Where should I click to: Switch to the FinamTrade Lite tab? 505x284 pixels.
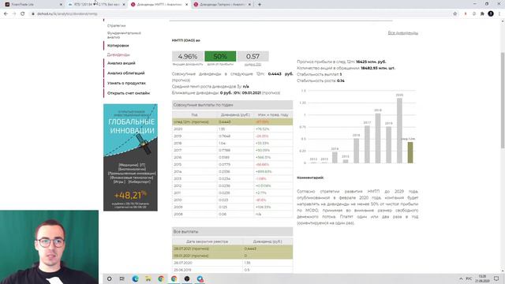[x=32, y=5]
